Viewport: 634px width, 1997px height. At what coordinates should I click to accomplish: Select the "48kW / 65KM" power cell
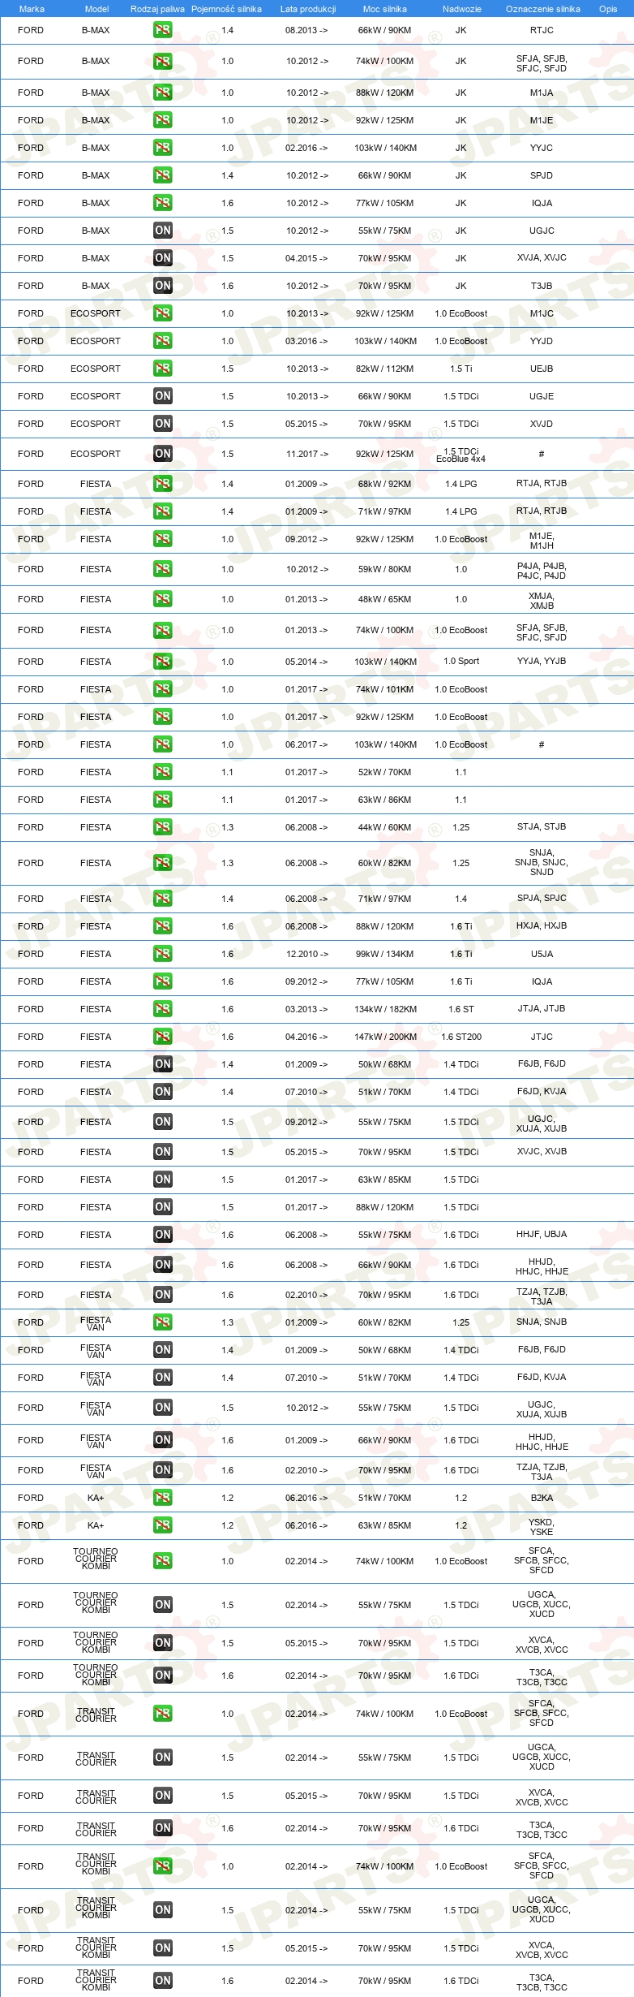tap(385, 599)
